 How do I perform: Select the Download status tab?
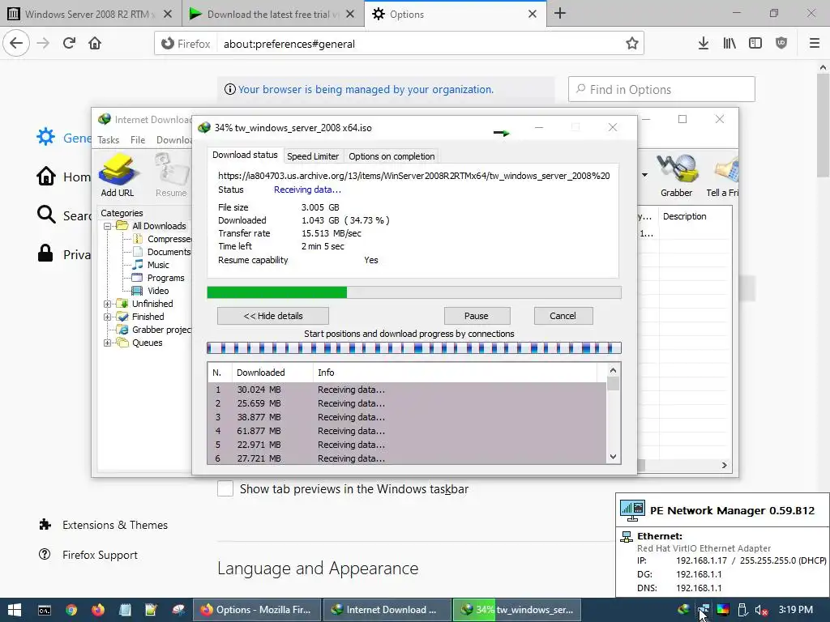[245, 155]
